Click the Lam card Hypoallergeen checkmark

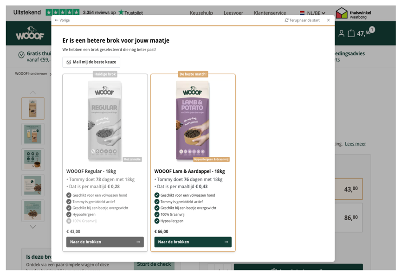pyautogui.click(x=157, y=221)
